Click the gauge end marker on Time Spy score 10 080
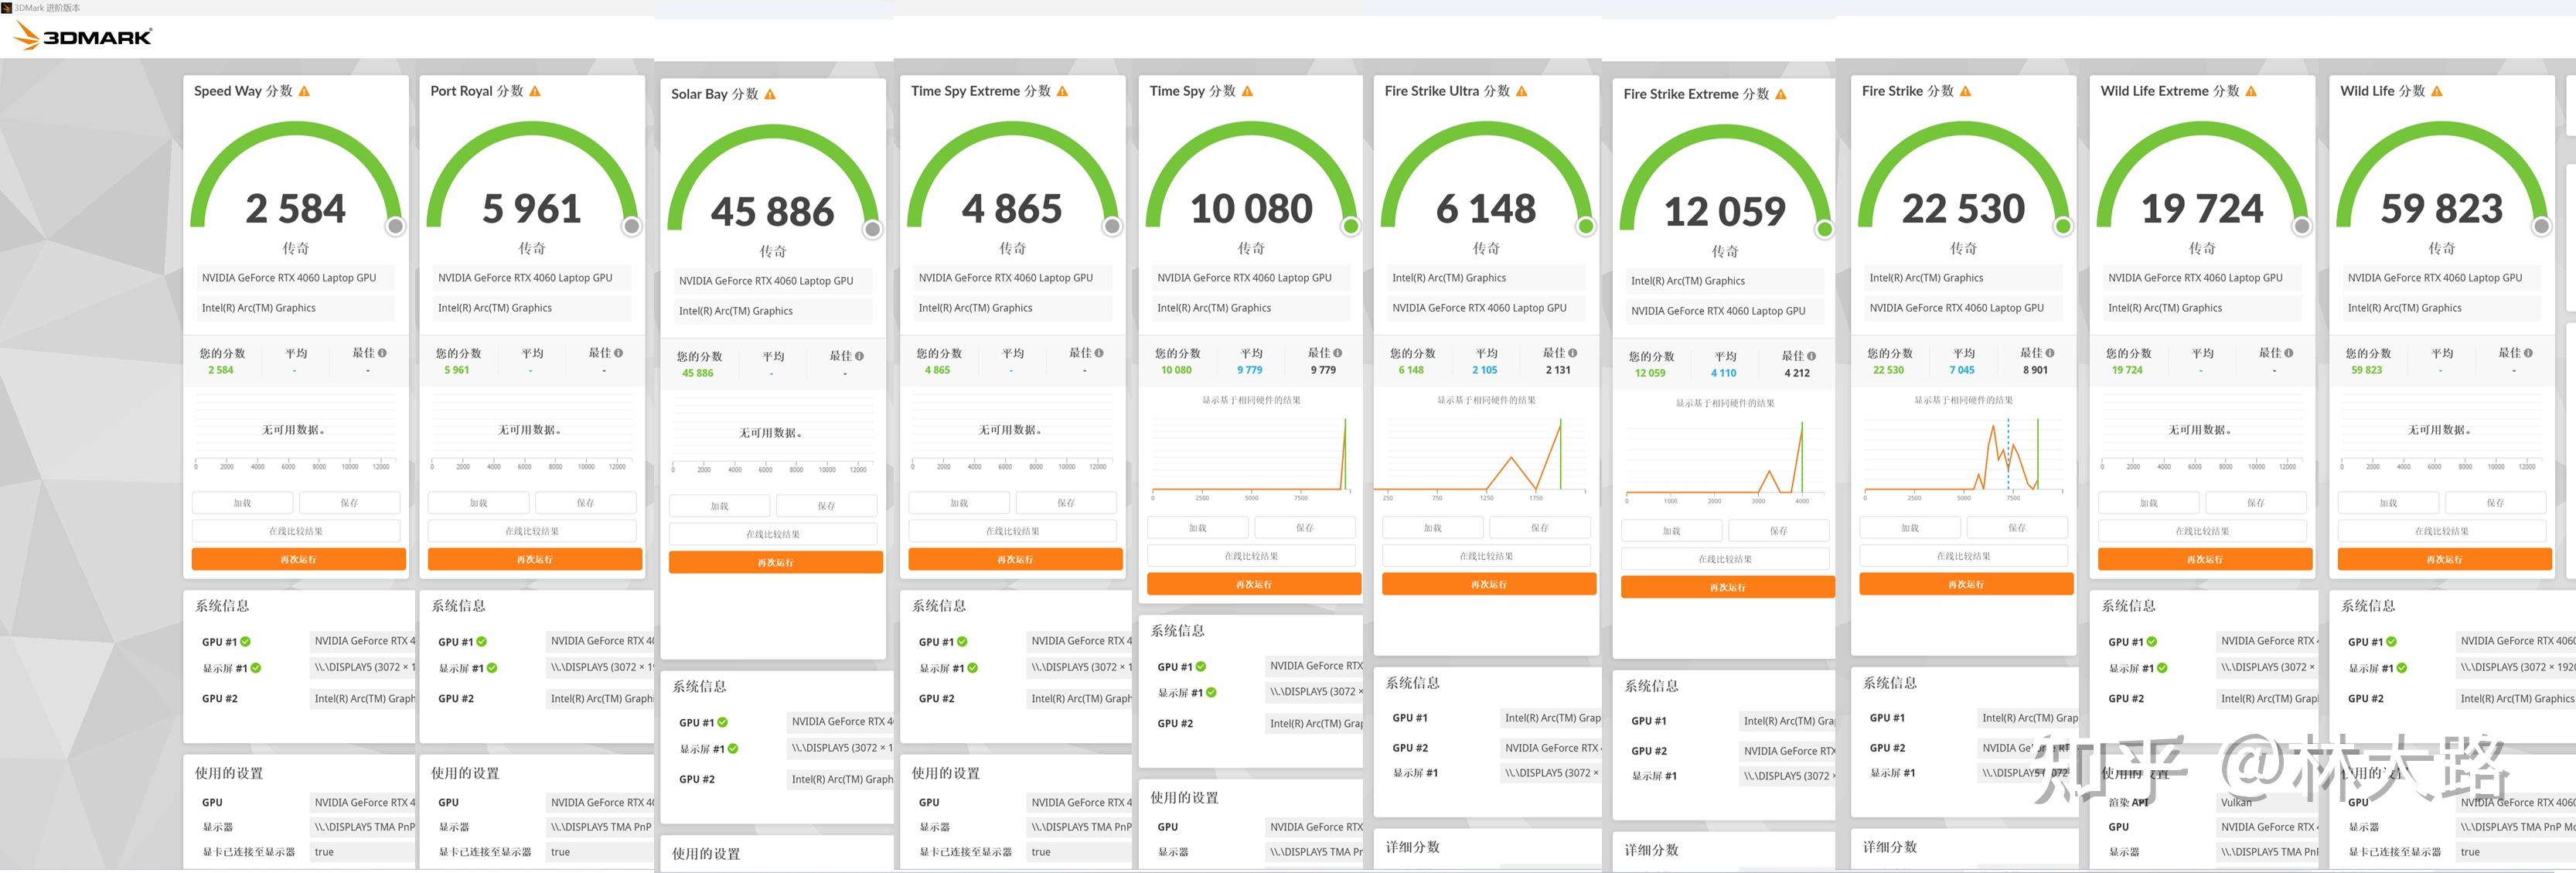Image resolution: width=2576 pixels, height=873 pixels. pos(1351,227)
